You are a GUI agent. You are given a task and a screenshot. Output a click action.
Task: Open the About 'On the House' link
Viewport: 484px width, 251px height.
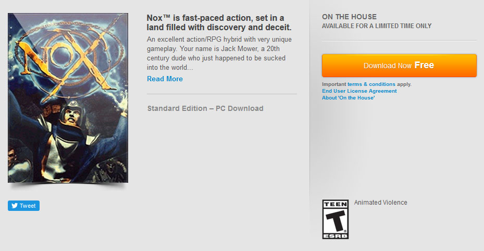click(348, 97)
